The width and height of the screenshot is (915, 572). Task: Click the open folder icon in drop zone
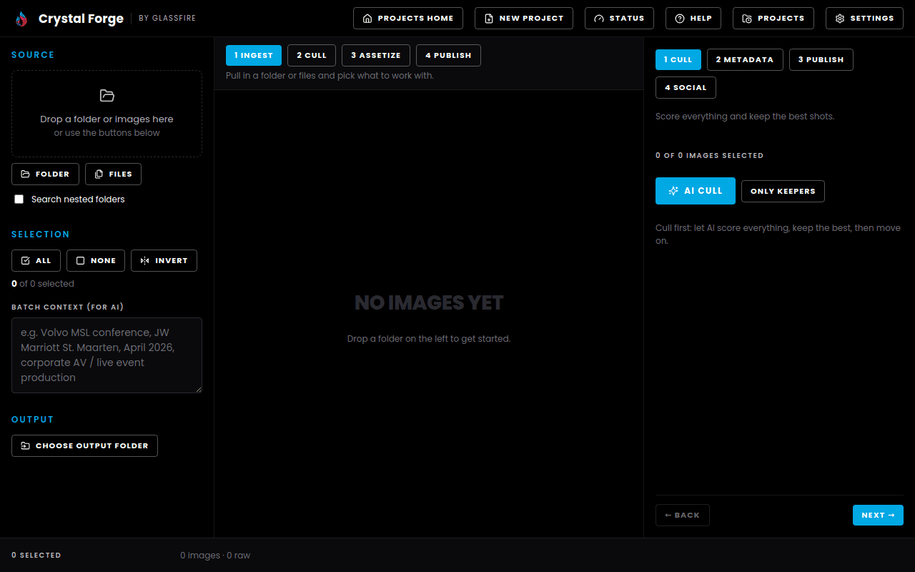click(x=107, y=95)
